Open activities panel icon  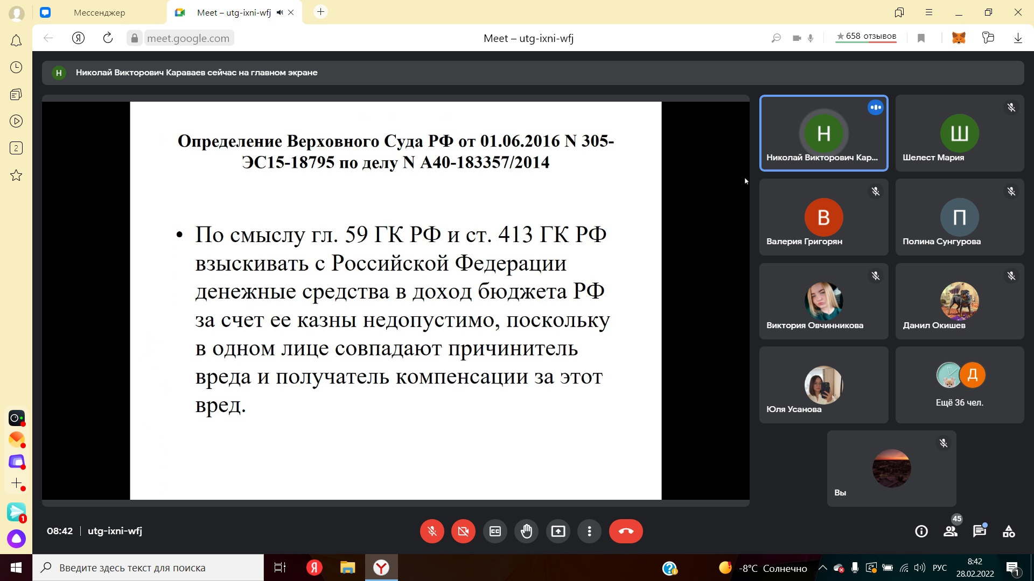coord(1009,532)
